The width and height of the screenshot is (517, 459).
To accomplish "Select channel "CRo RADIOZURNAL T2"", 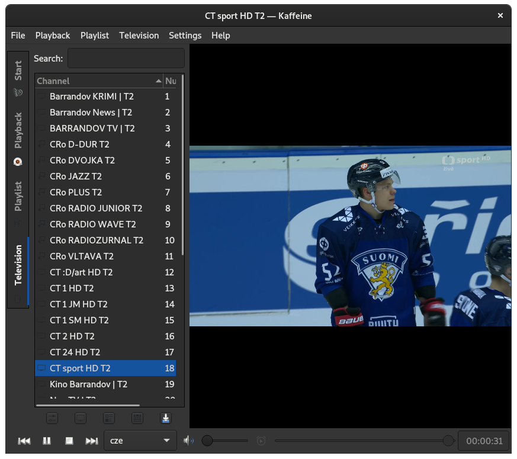I will coord(105,240).
